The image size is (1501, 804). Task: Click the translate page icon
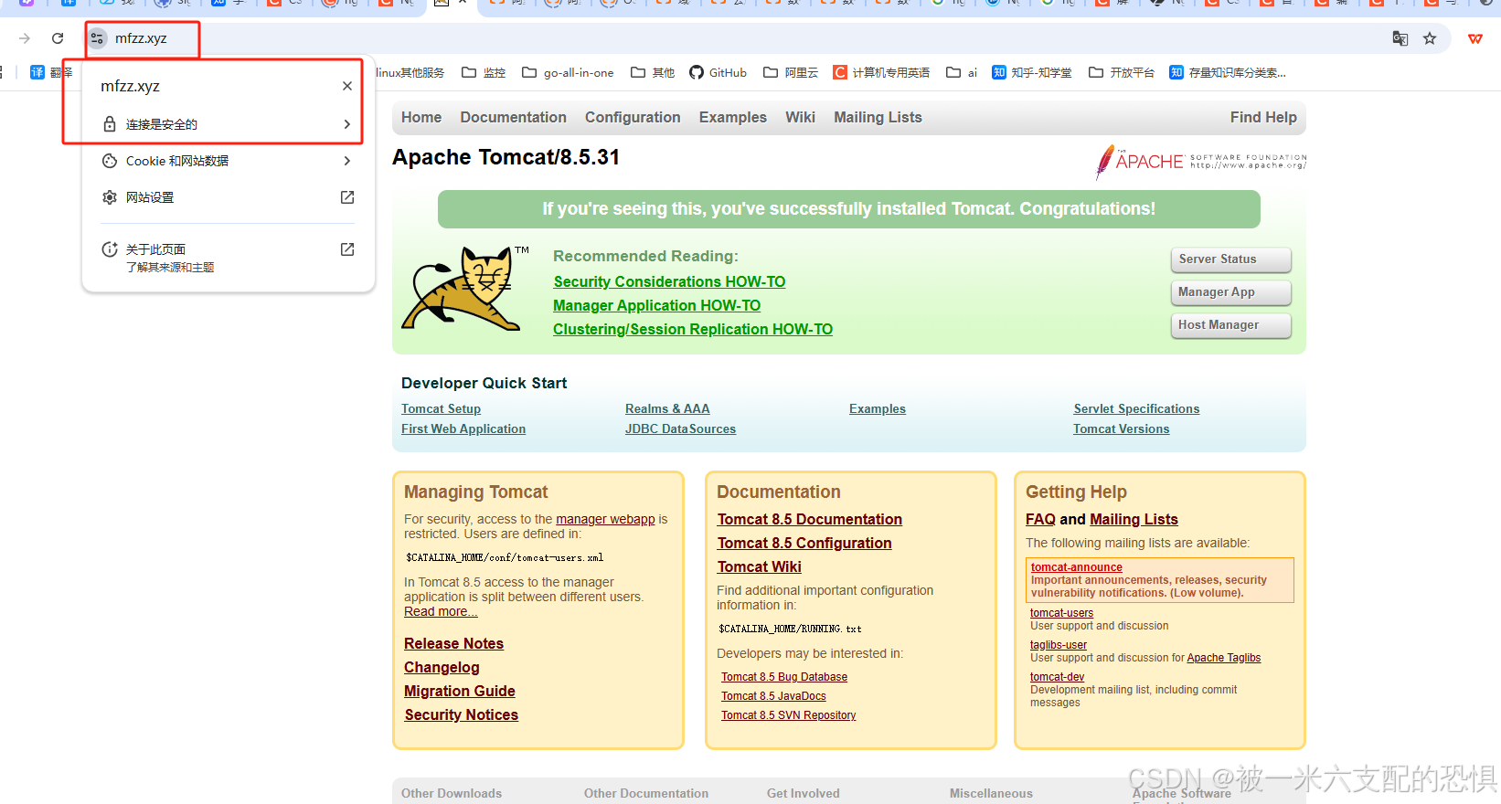click(x=1400, y=38)
